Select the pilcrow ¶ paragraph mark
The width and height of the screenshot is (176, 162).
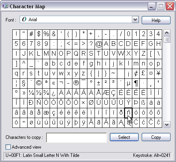point(136,83)
